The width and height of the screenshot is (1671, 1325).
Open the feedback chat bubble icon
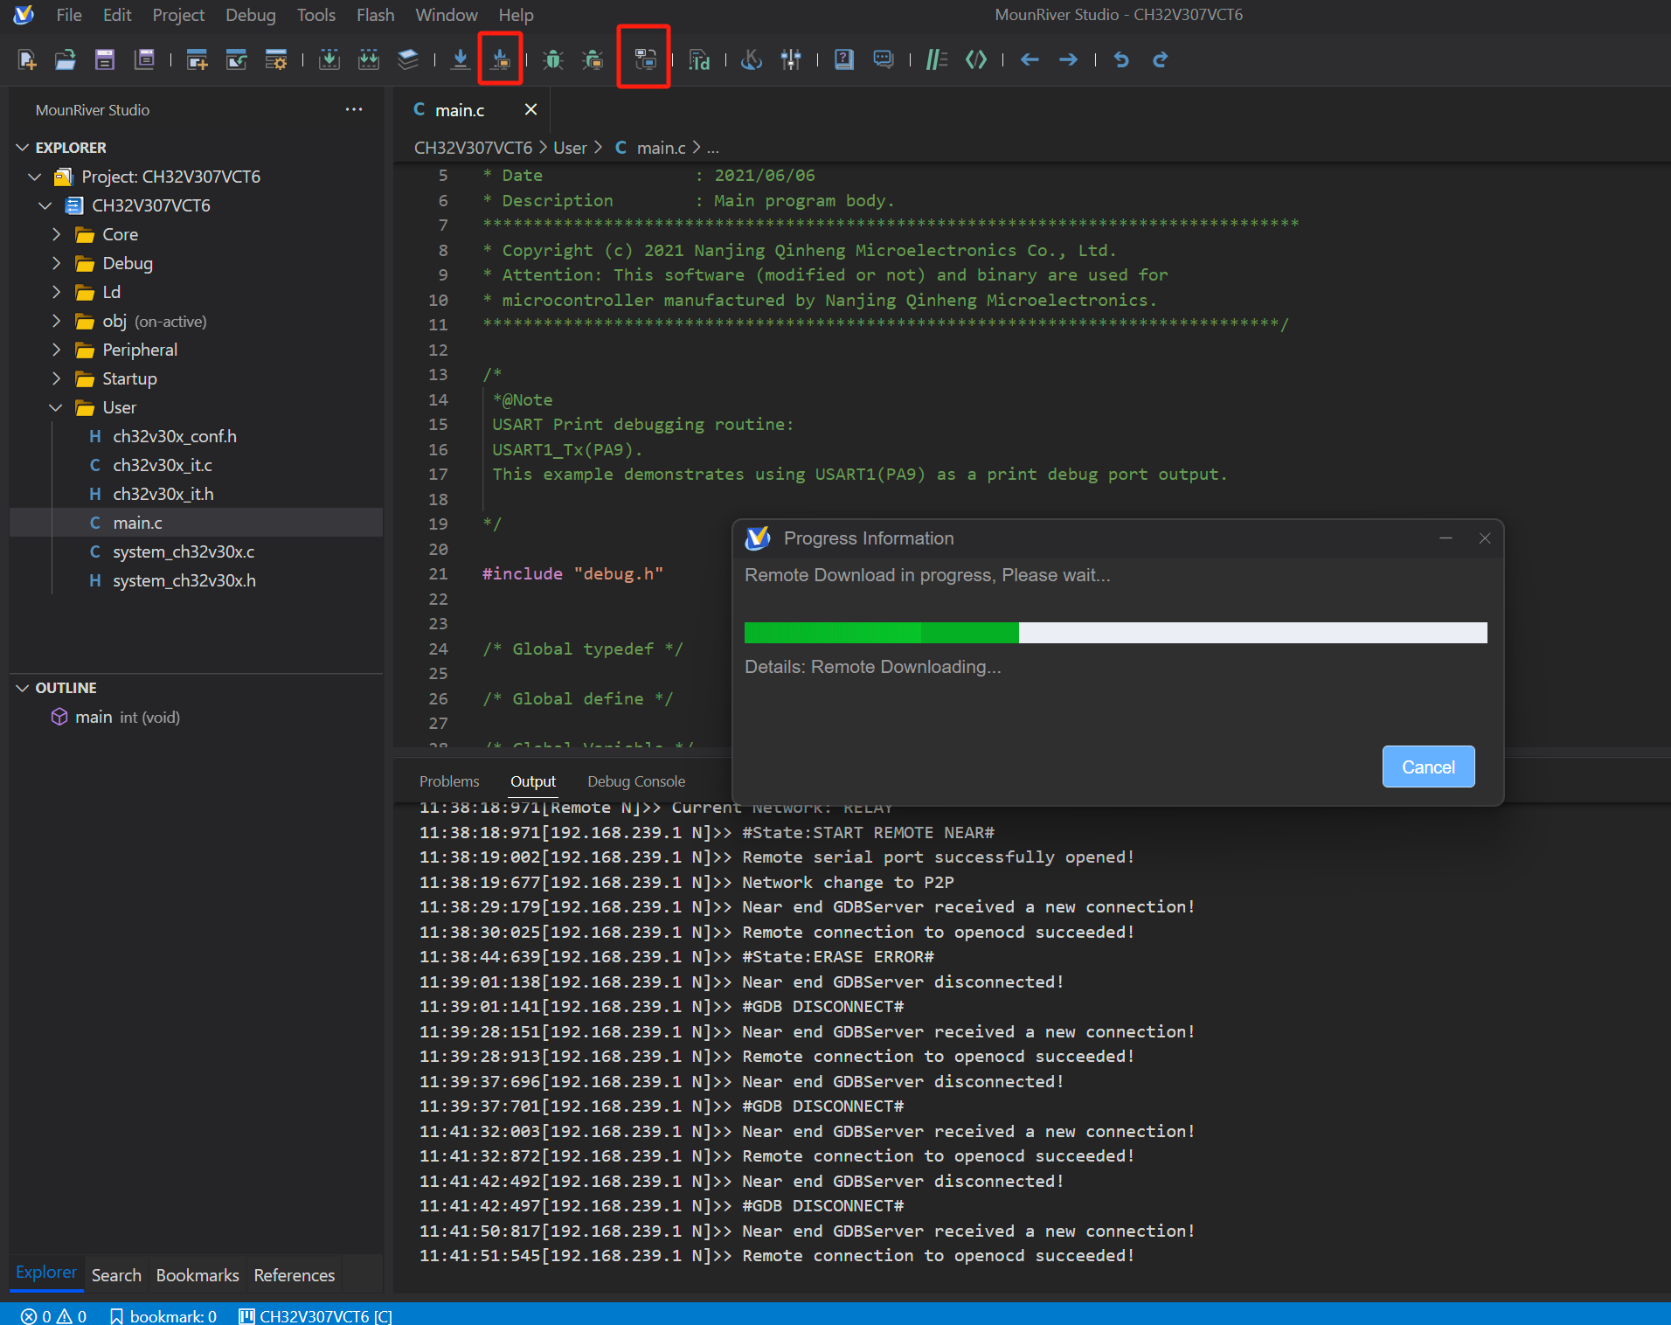tap(883, 59)
